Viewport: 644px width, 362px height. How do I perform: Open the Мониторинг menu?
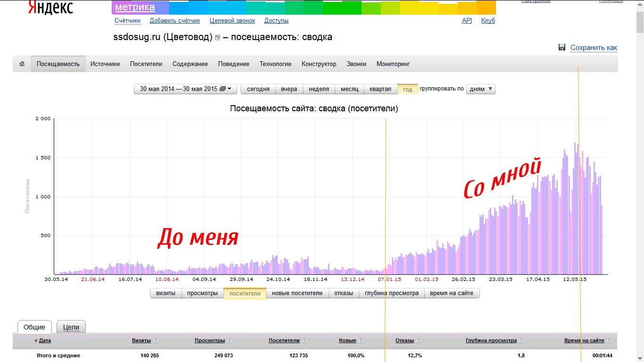[393, 64]
